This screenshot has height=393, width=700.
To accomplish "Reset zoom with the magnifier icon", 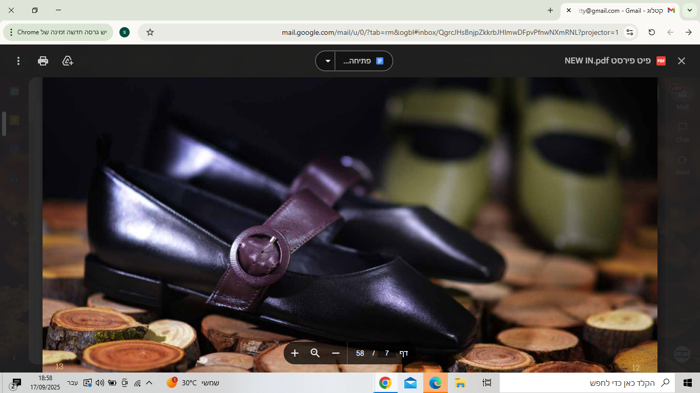I will point(315,353).
